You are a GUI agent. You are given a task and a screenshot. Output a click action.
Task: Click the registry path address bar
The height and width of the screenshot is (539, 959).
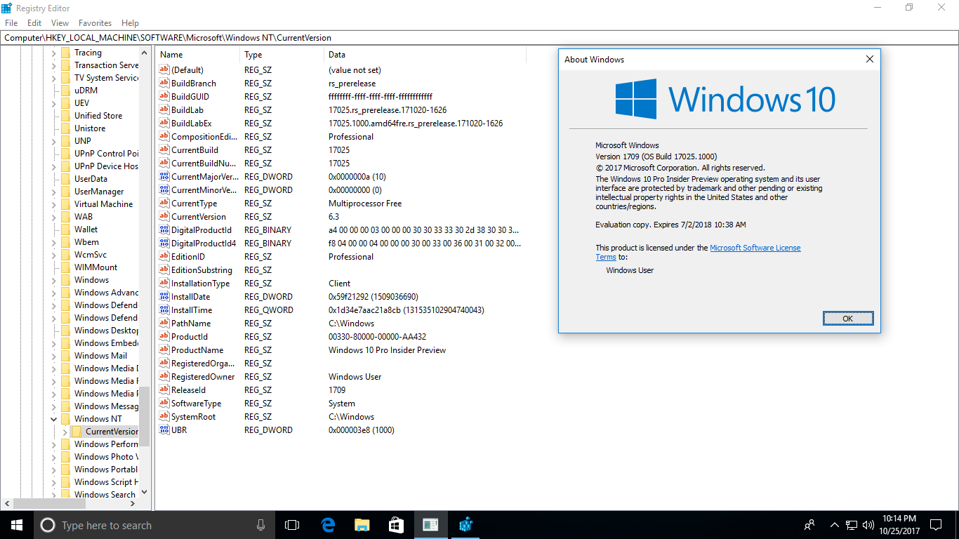pos(479,38)
